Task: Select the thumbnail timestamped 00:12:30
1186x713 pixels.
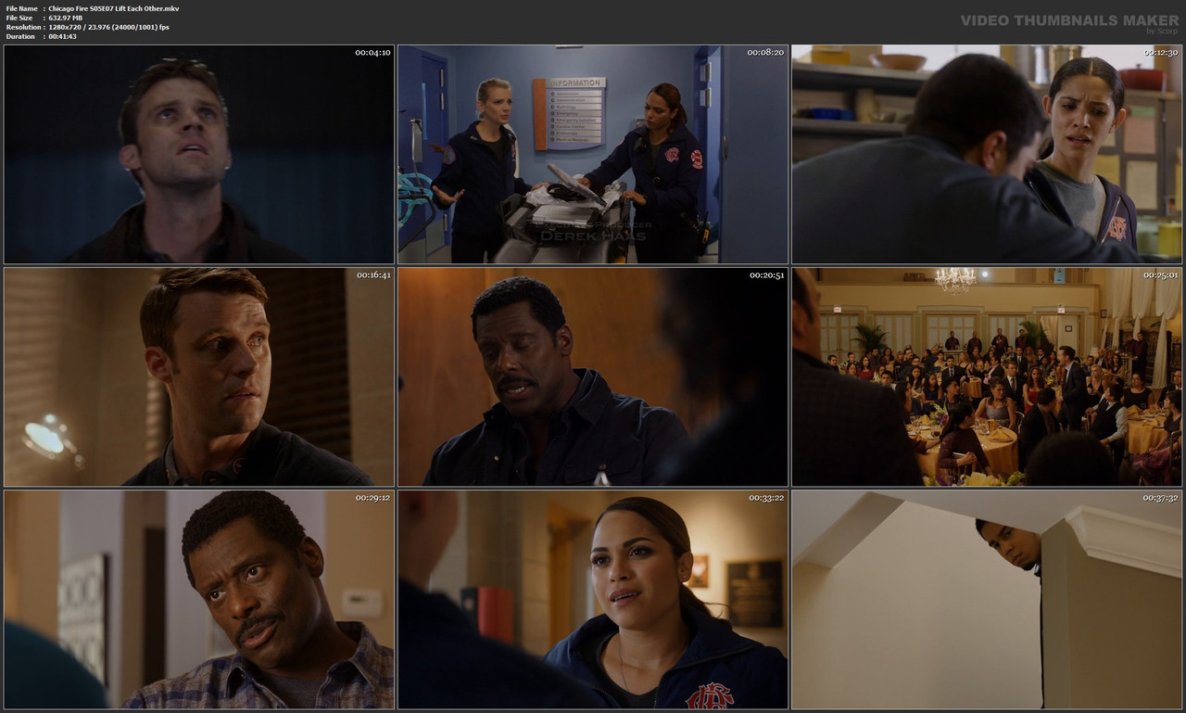Action: 987,155
